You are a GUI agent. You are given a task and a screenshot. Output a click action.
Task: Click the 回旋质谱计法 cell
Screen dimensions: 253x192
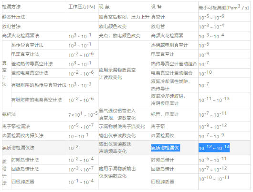[x=25, y=169]
